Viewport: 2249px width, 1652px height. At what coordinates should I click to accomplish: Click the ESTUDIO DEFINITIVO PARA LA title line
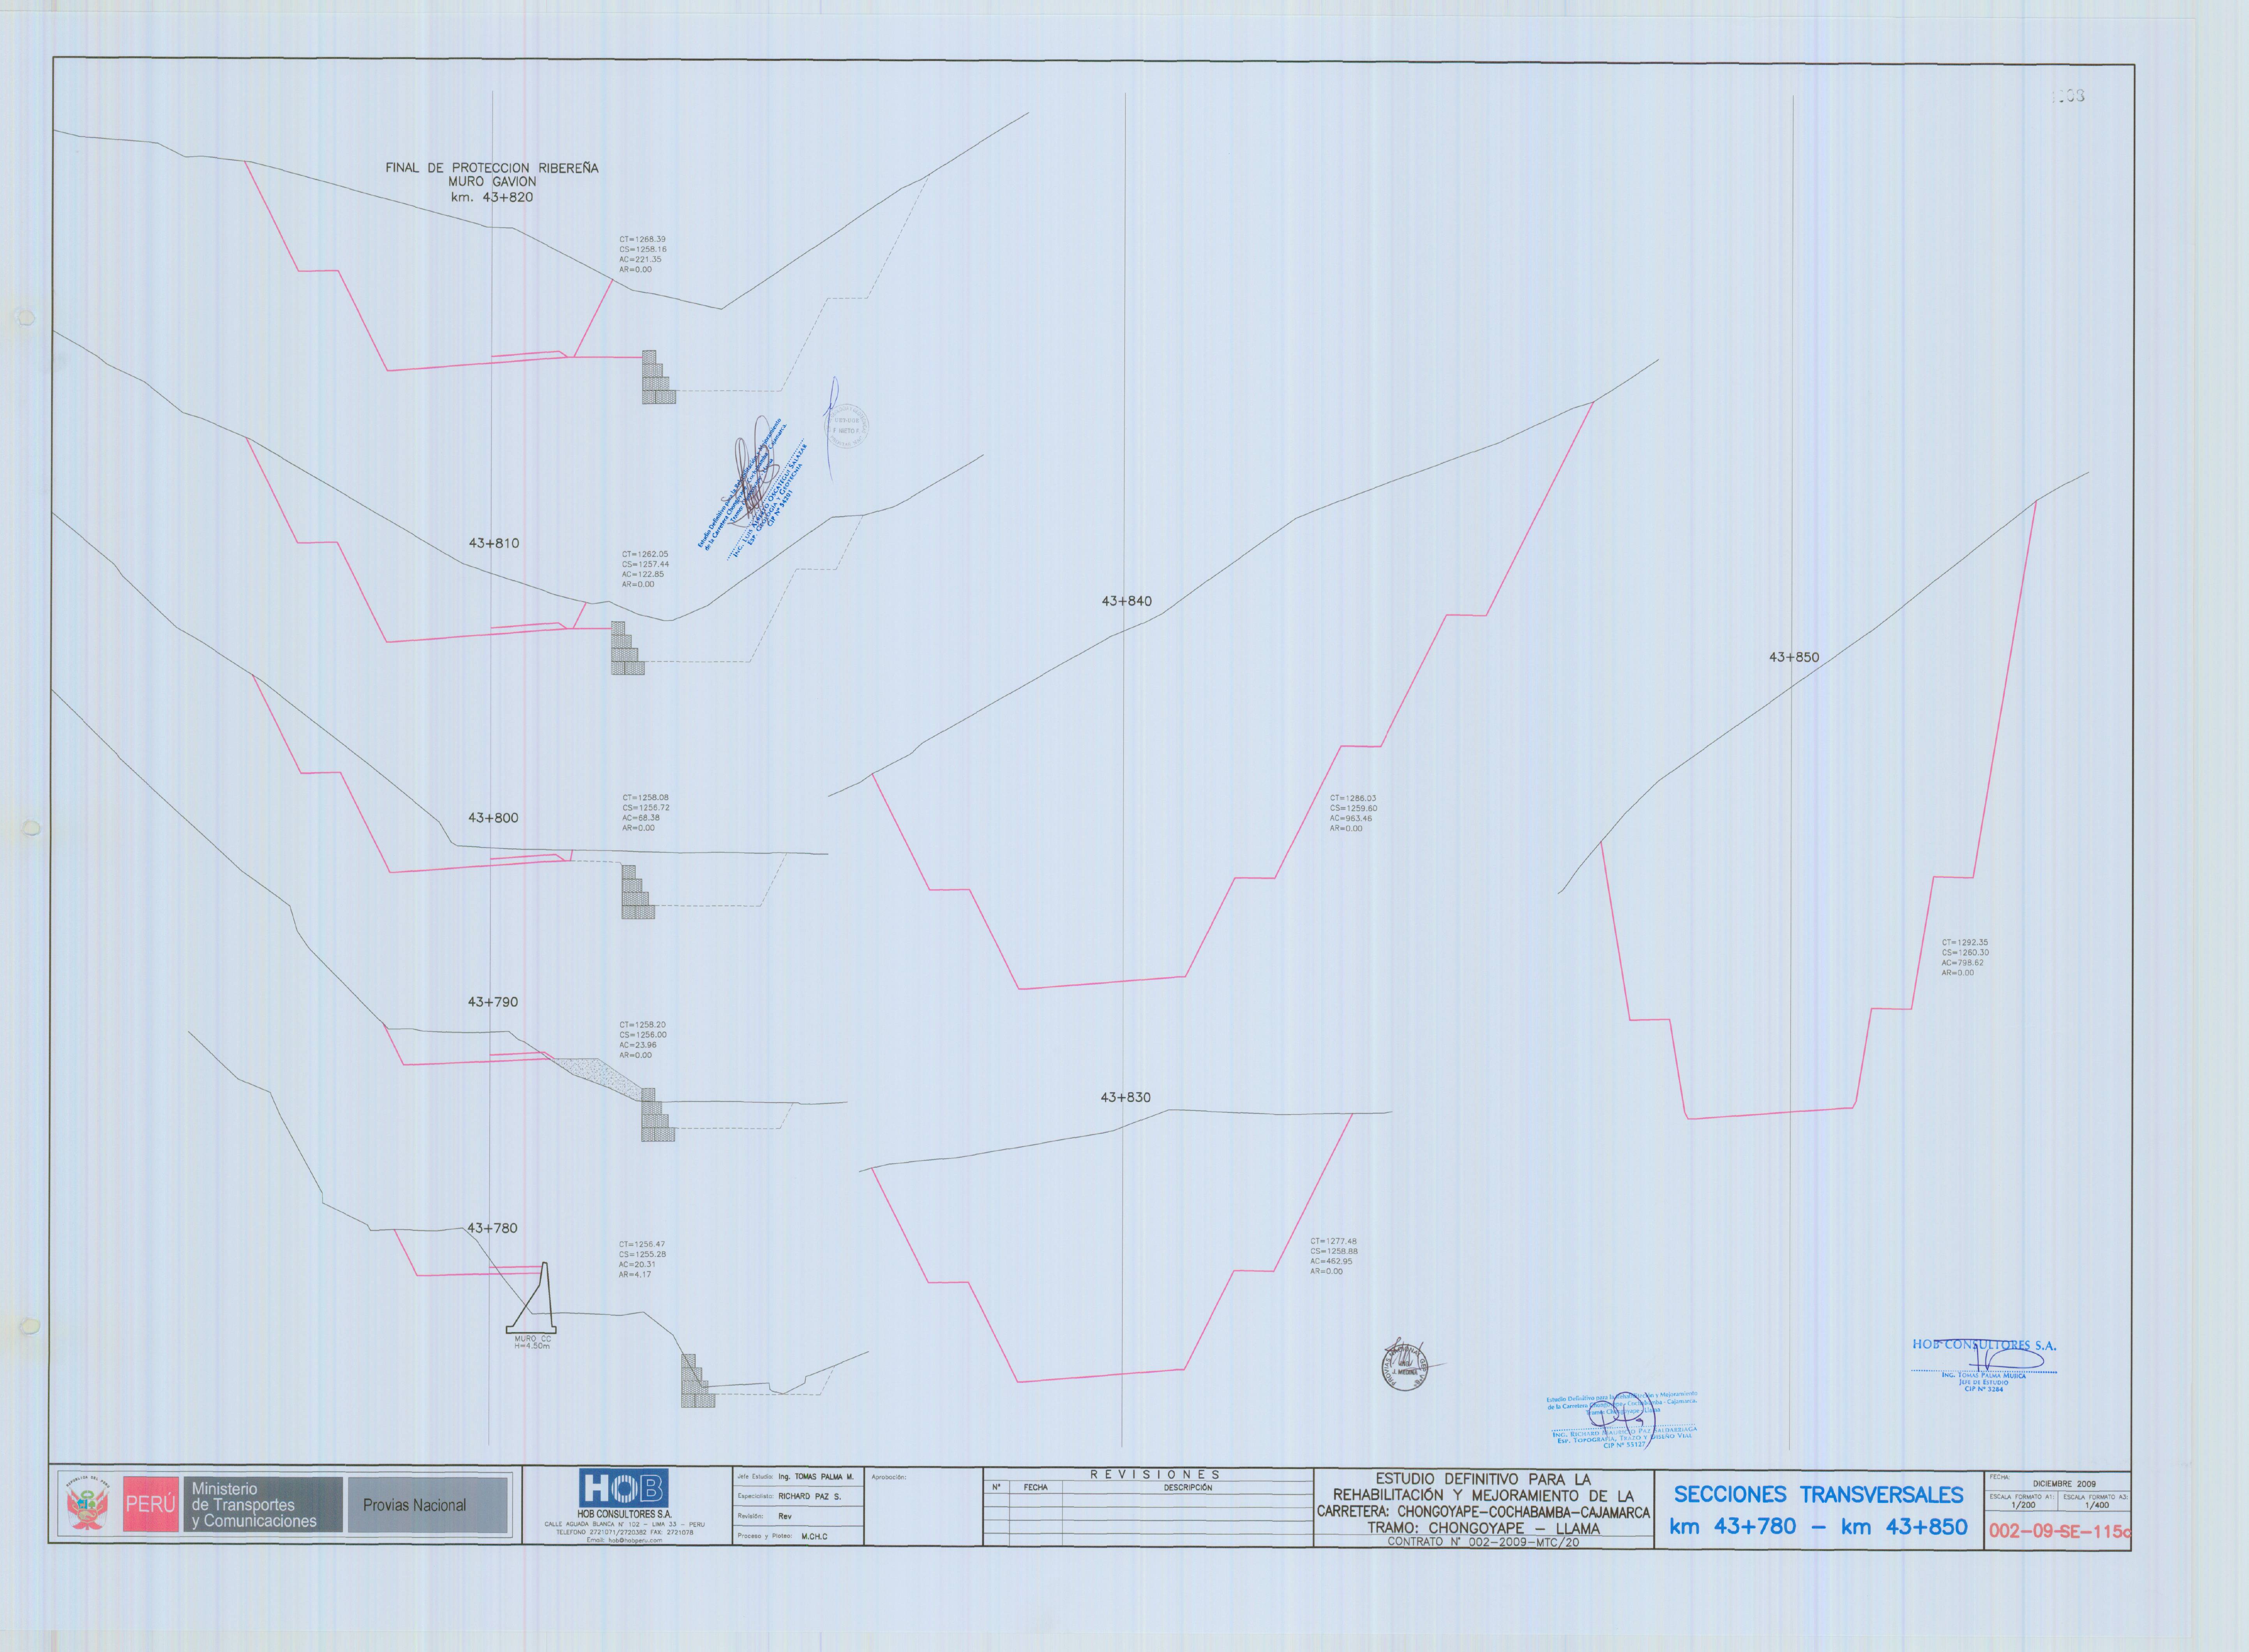coord(1483,1479)
